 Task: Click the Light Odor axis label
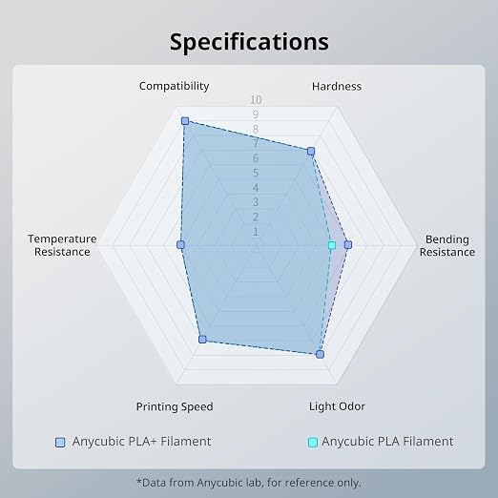337,406
